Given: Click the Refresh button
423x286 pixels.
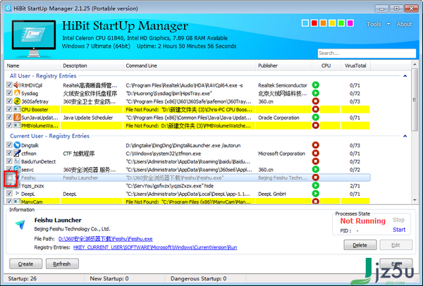Looking at the screenshot, I should pos(62,264).
